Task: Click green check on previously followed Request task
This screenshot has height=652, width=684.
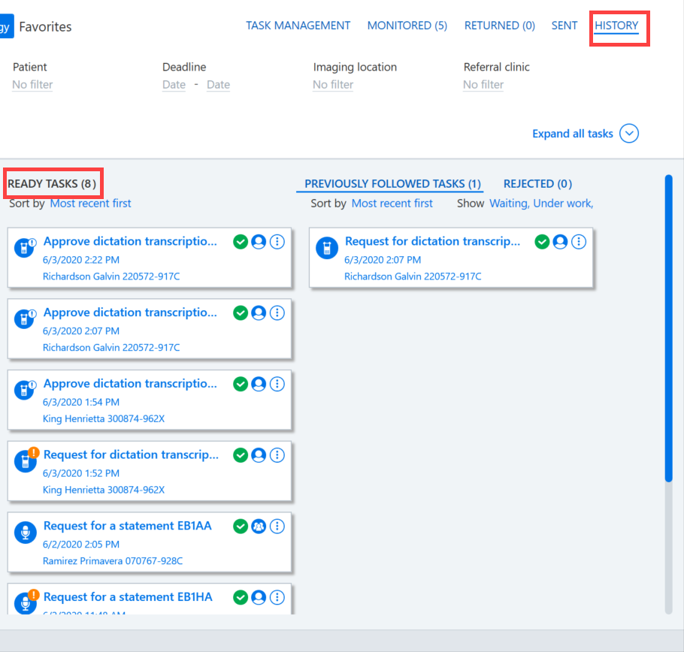Action: click(x=542, y=241)
